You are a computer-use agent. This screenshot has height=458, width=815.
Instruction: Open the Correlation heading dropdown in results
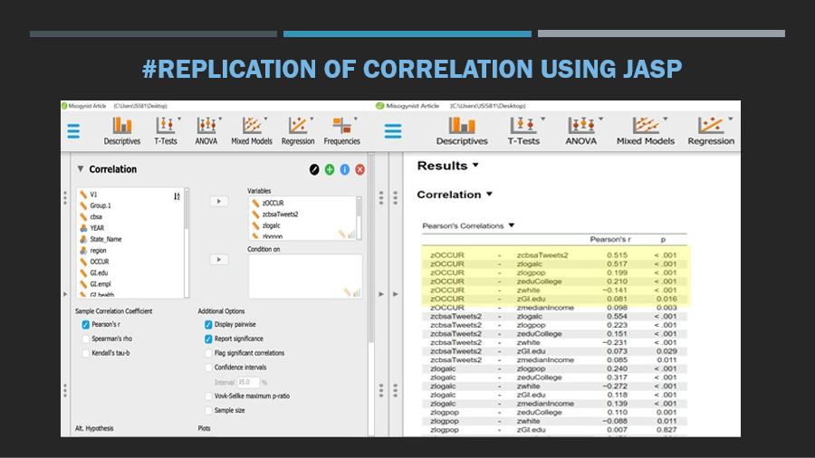pos(489,195)
